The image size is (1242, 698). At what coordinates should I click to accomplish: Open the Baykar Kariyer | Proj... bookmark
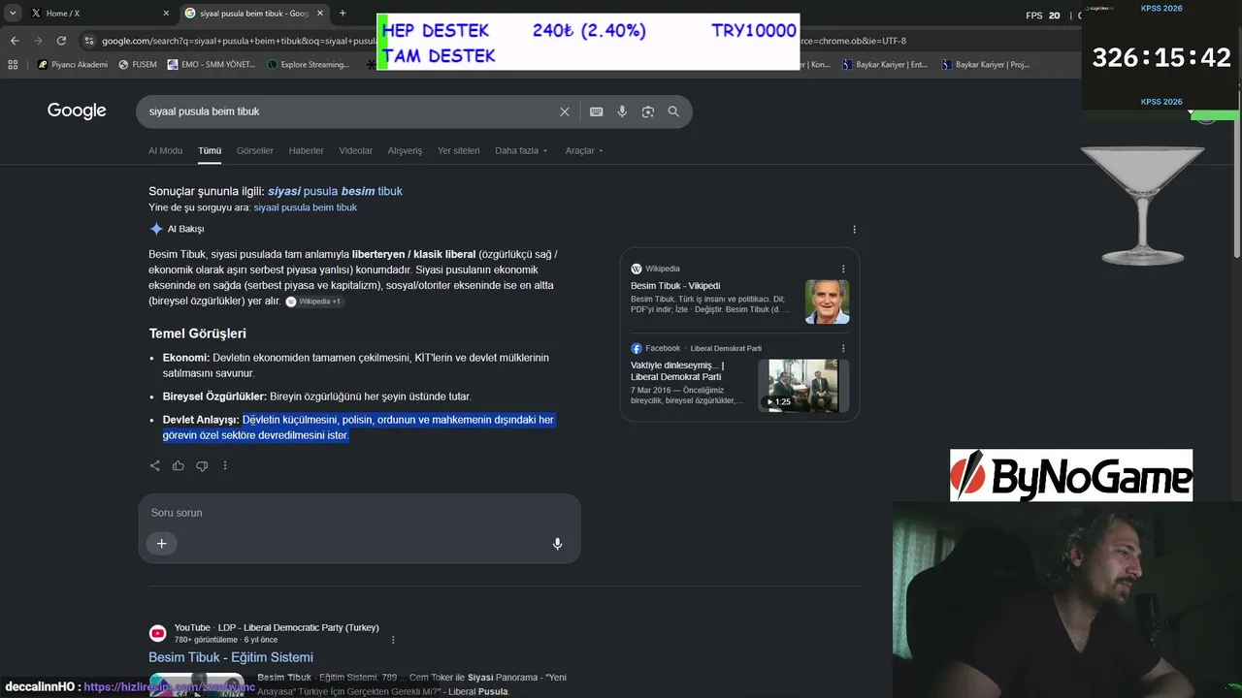(x=985, y=65)
